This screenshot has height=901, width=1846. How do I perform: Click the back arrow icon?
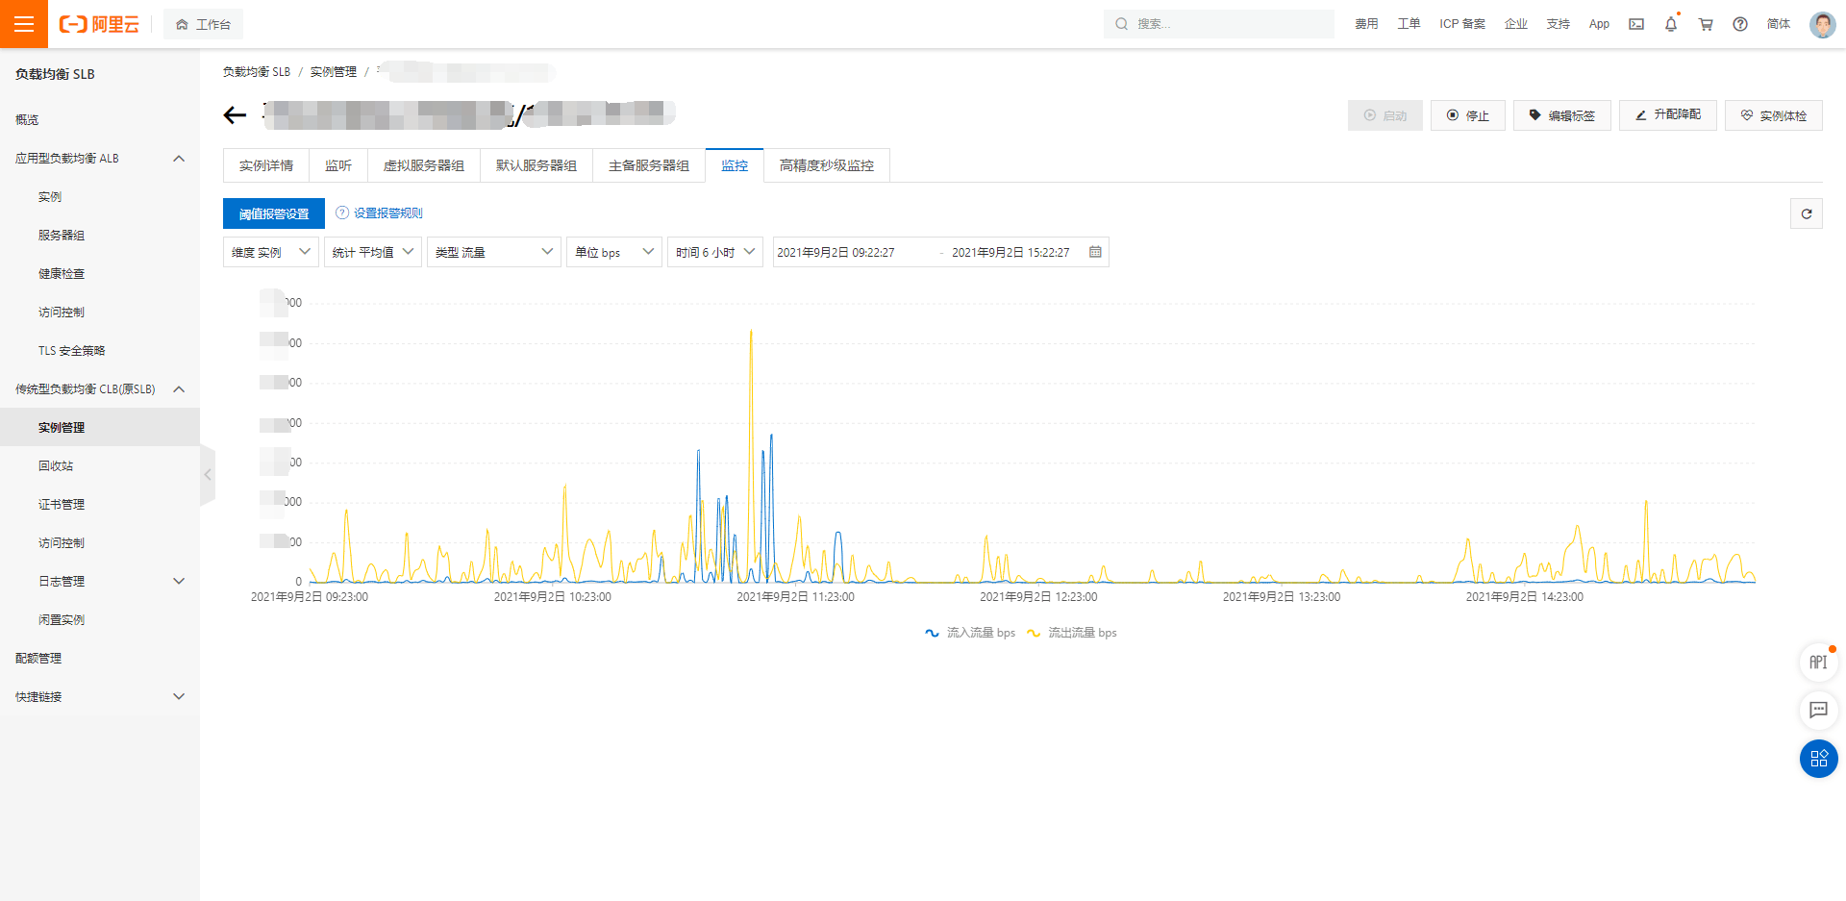tap(235, 115)
